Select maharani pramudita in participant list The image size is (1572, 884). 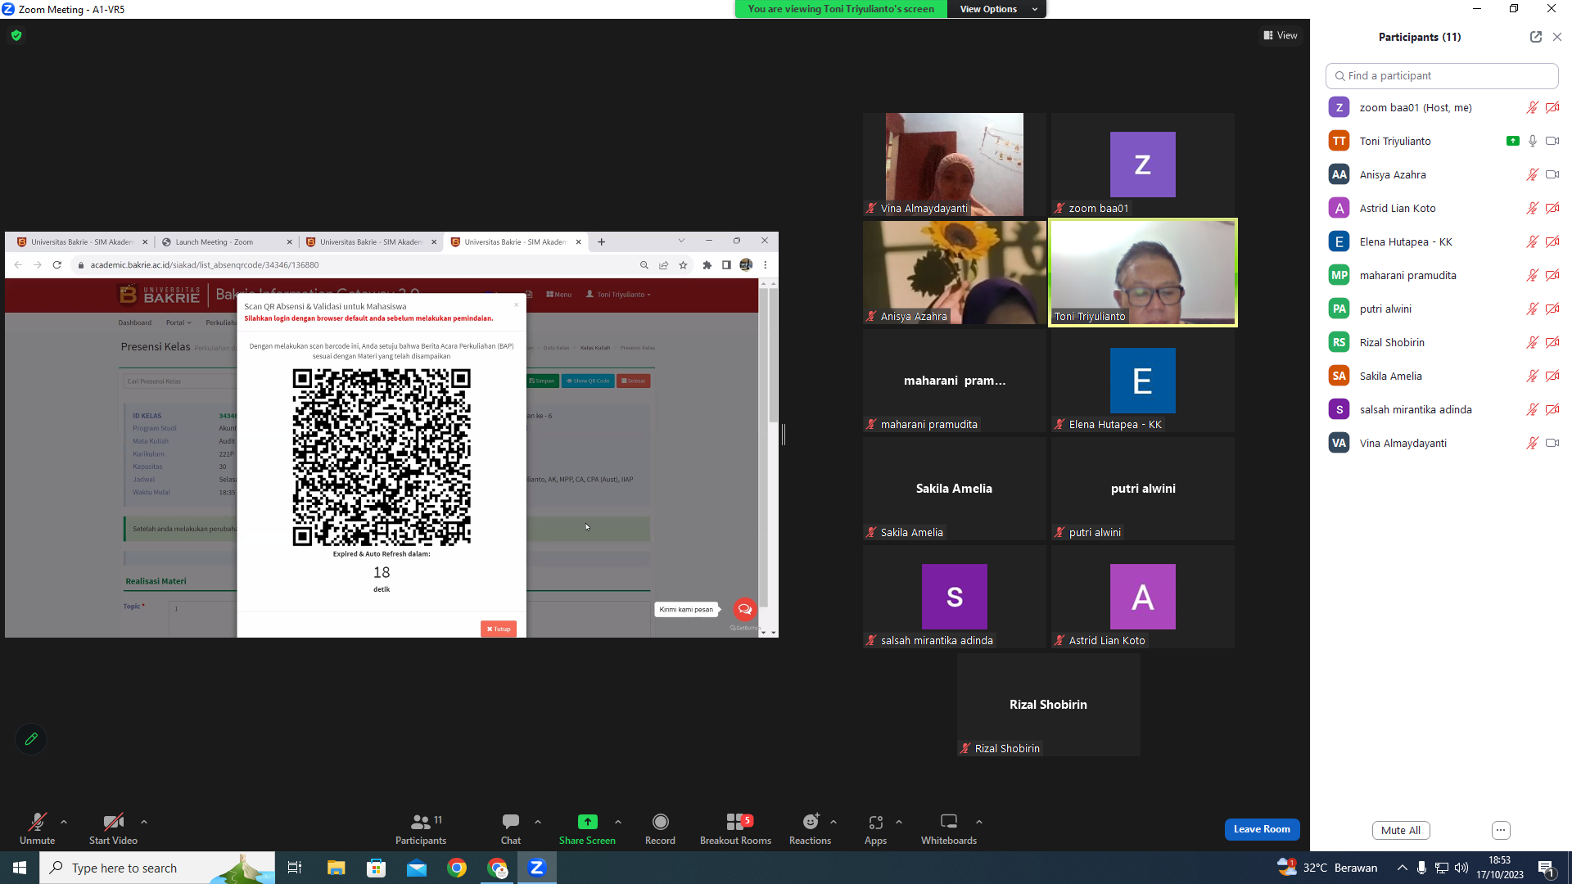click(1442, 275)
